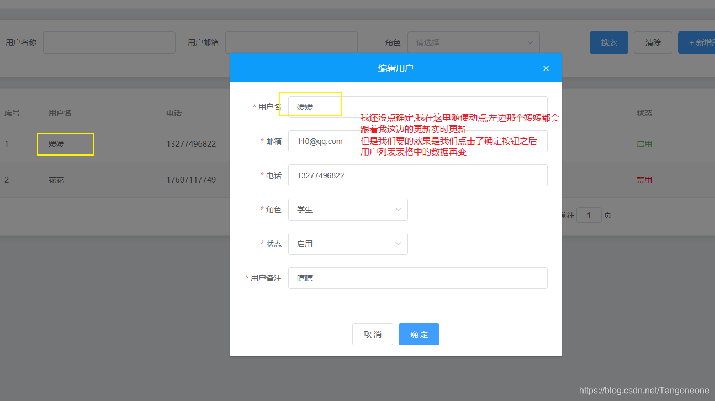This screenshot has height=401, width=715.
Task: Open the 角色 role dropdown showing 学生
Action: click(348, 210)
